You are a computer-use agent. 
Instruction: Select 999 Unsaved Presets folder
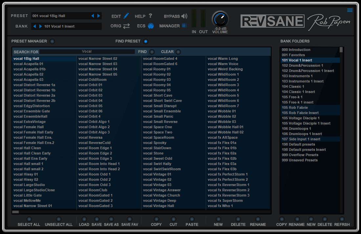pyautogui.click(x=310, y=160)
